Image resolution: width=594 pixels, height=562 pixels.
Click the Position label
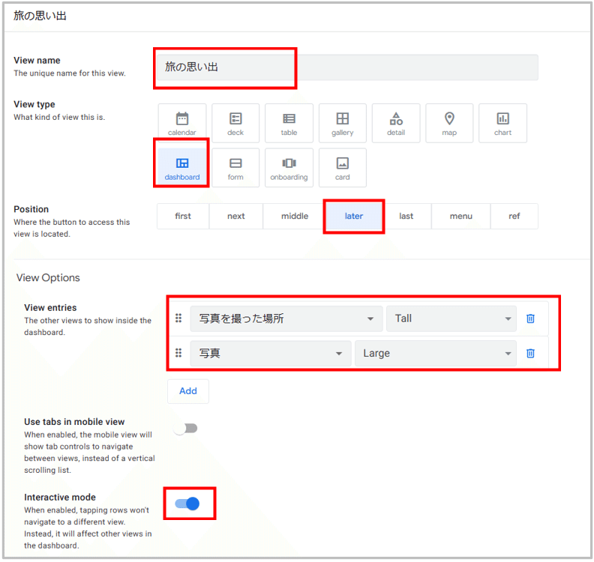31,209
